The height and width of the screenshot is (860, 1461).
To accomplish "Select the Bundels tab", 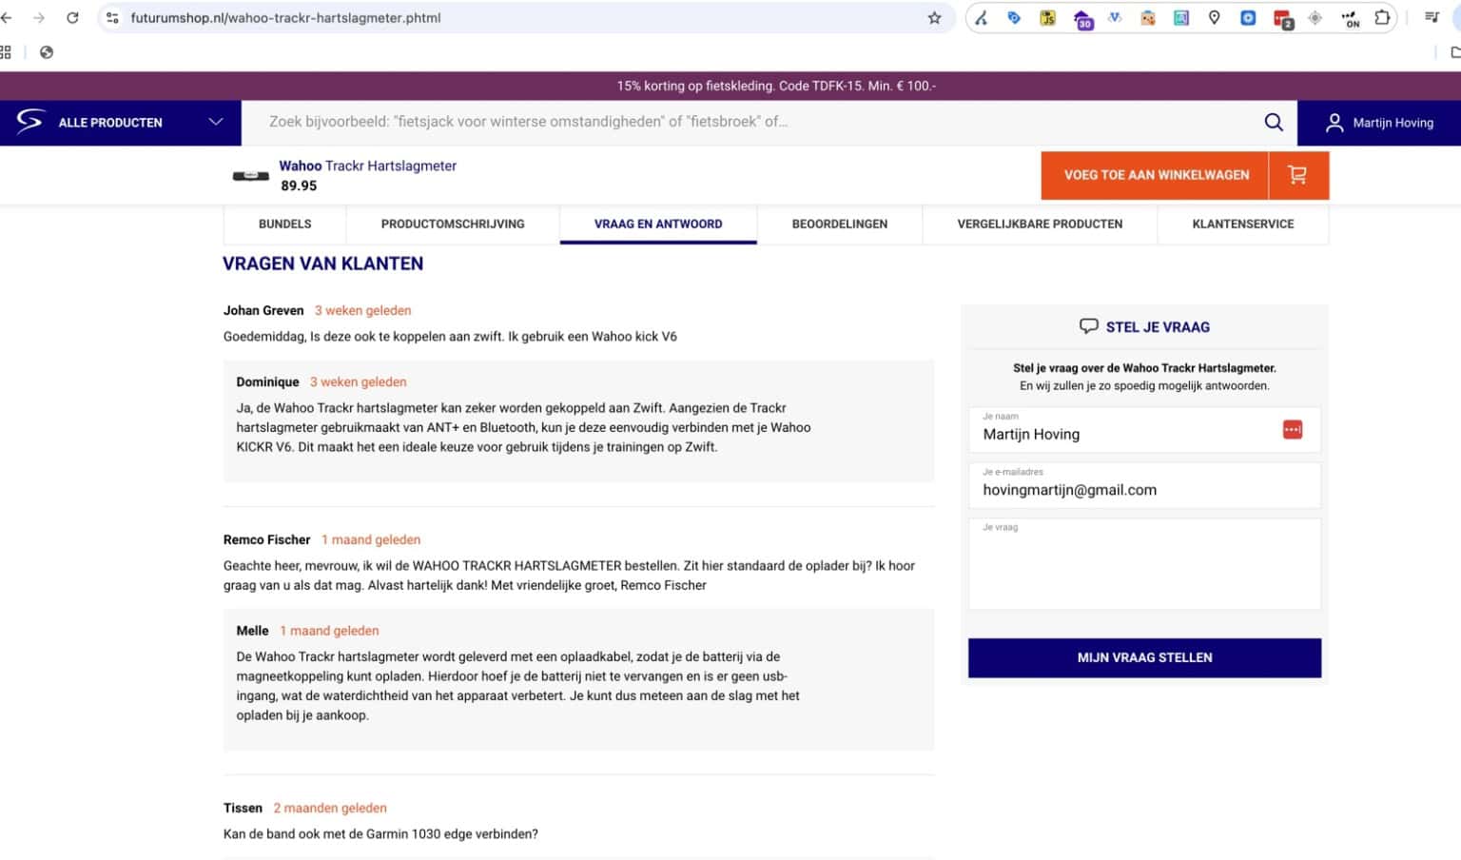I will pos(284,224).
